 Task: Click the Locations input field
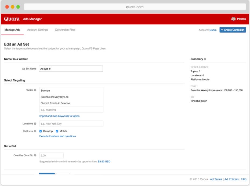(x=71, y=124)
